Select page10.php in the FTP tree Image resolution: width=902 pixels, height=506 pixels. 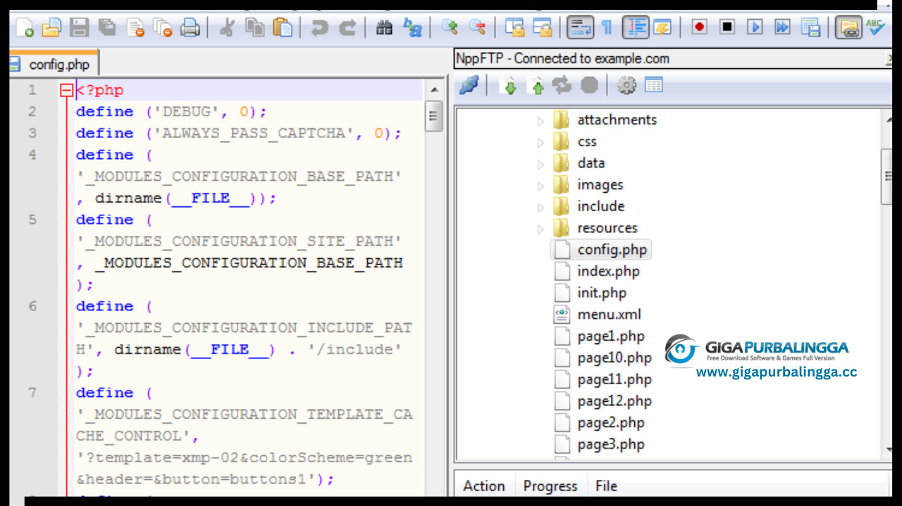[614, 358]
